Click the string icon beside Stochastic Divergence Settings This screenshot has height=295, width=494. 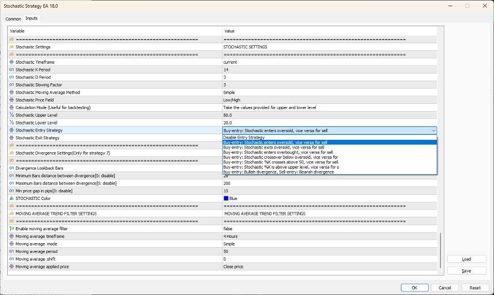[12, 153]
